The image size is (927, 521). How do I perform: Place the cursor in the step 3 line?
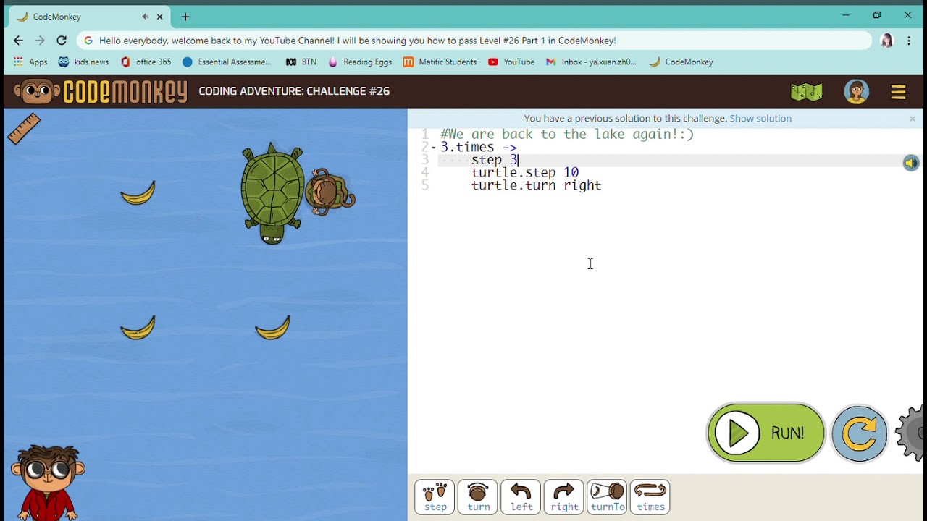coord(495,160)
